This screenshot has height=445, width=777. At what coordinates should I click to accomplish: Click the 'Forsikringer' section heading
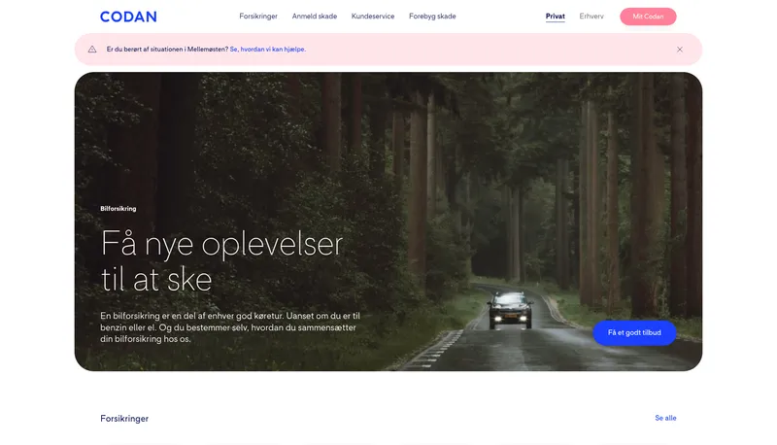[124, 418]
